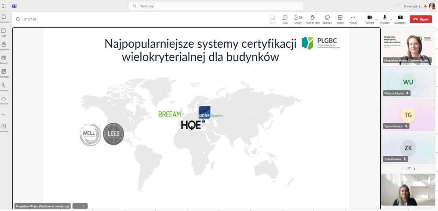
Task: Toggle the Mikrofon mute state
Action: (x=385, y=19)
